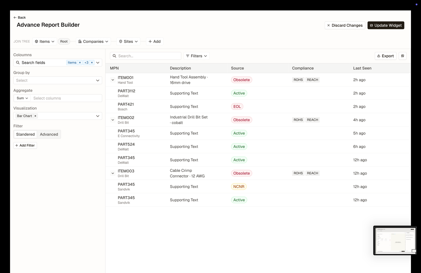This screenshot has width=421, height=273.
Task: Remove the Items column tag
Action: (80, 63)
